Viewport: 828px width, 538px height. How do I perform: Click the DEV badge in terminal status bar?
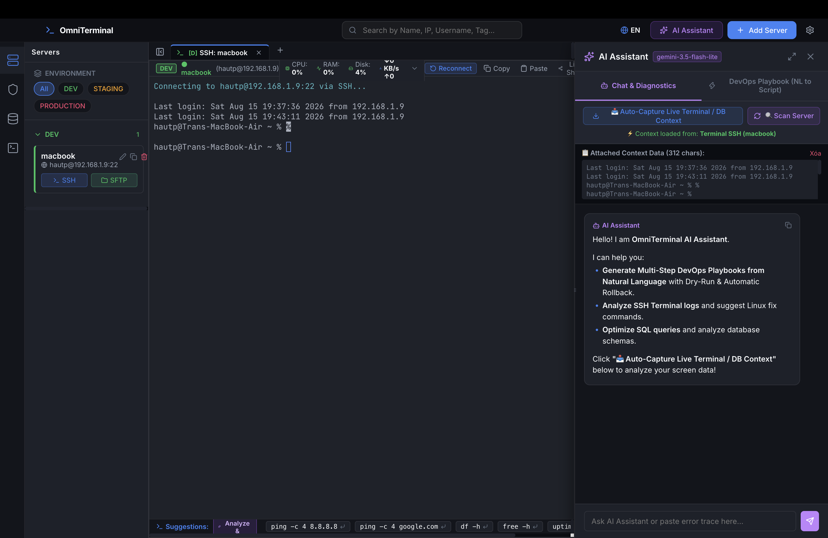coord(166,68)
